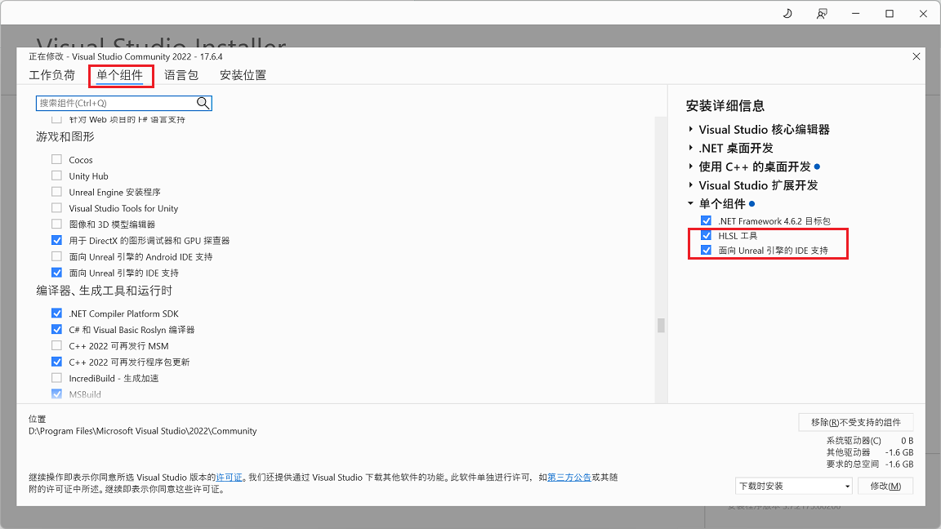This screenshot has height=529, width=941.
Task: Close the modify dialog
Action: point(916,56)
